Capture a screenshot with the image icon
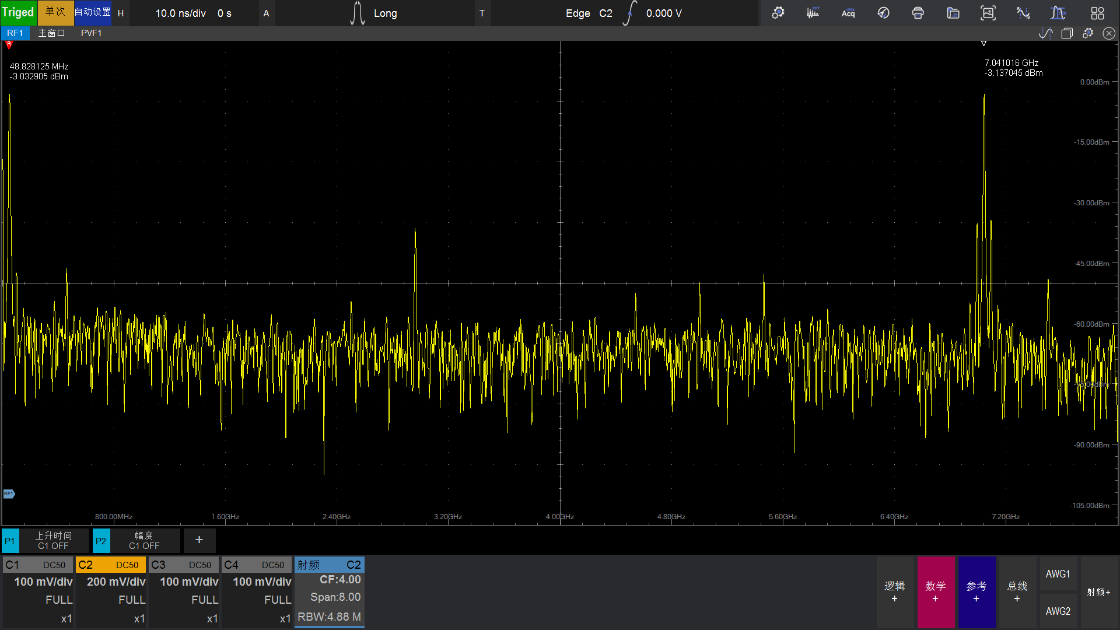This screenshot has height=630, width=1120. [x=988, y=13]
